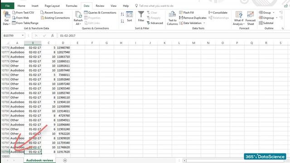Select column A header
290x163 pixels.
(17, 43)
